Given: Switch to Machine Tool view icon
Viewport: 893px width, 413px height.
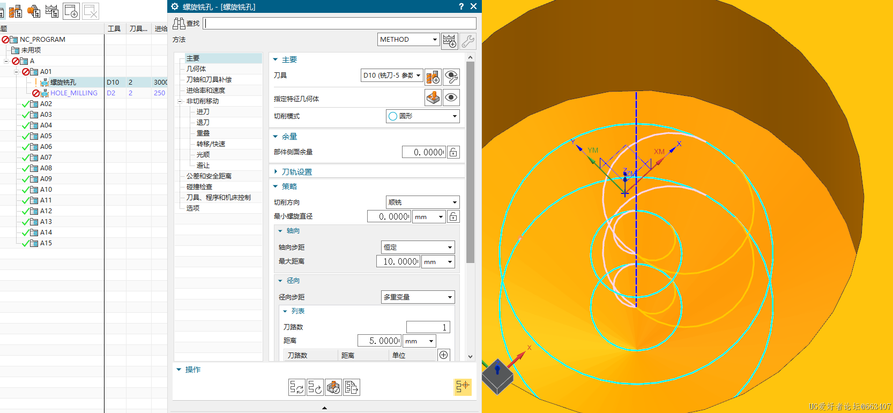Looking at the screenshot, I should 16,11.
